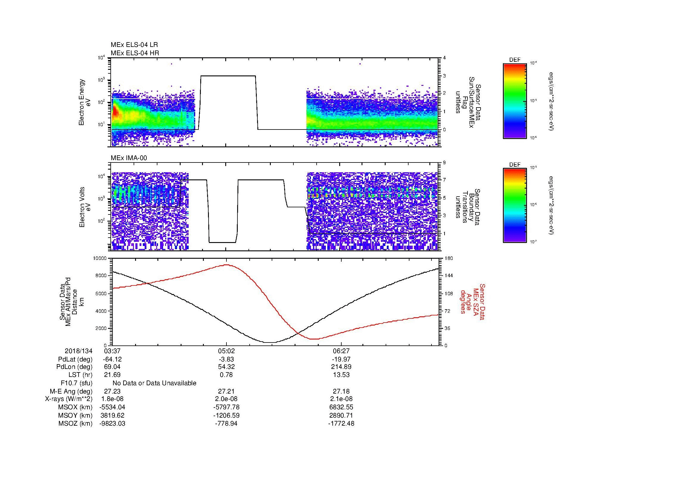Screen dimensions: 696x491
Task: Click the PdLon value '54.32'
Action: [x=226, y=367]
